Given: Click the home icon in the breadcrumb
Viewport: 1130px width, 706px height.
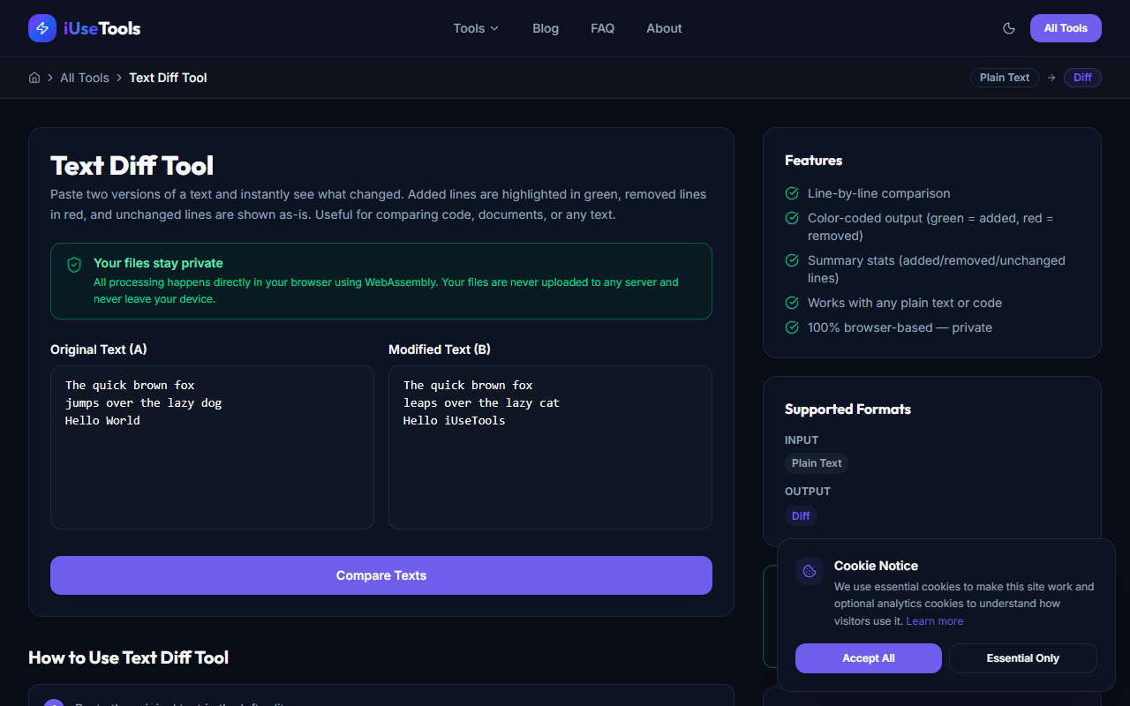Looking at the screenshot, I should 34,78.
